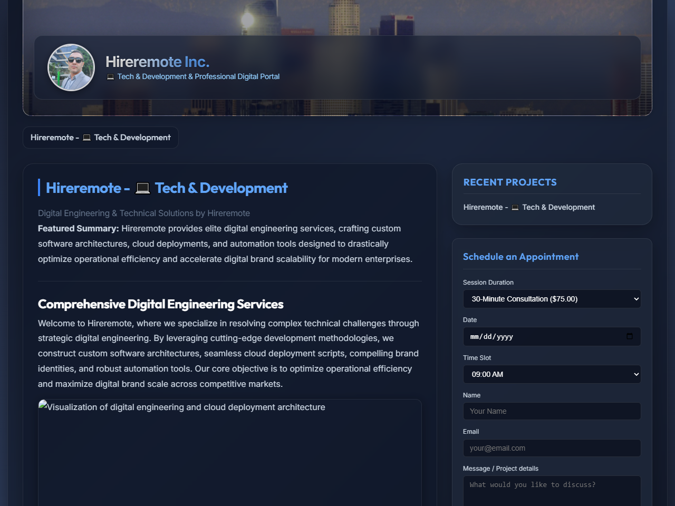Open the calendar picker icon in Date field
The width and height of the screenshot is (675, 506).
630,336
